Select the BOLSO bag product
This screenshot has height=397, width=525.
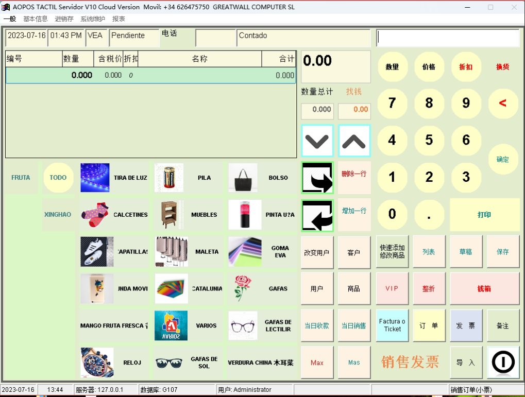coord(262,178)
